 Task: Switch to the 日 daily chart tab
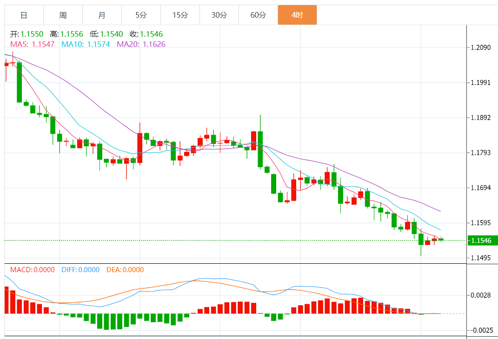coord(24,15)
